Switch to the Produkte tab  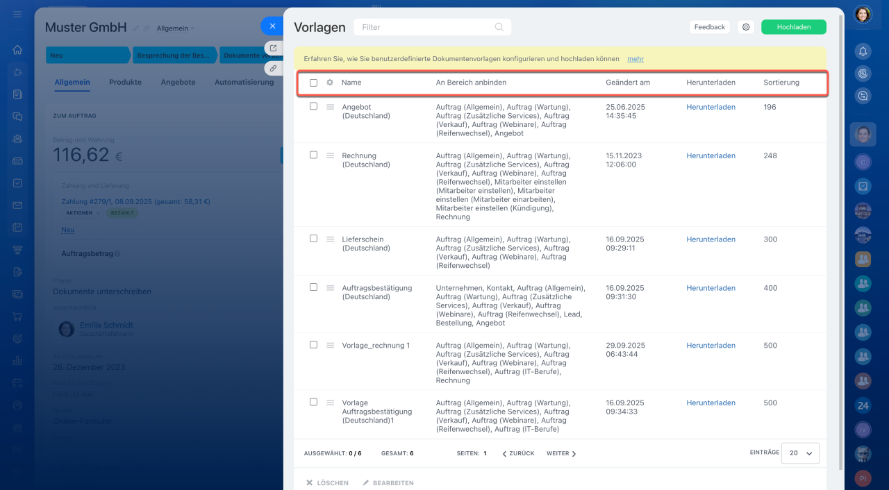coord(125,82)
